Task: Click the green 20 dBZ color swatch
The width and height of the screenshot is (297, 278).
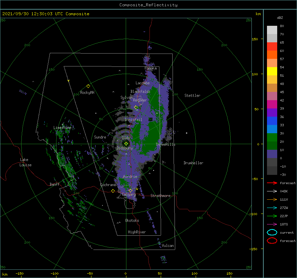Action: coord(272,138)
